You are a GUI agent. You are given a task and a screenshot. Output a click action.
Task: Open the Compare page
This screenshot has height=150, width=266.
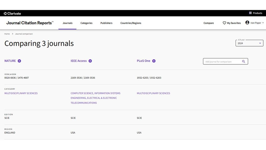coord(209,23)
